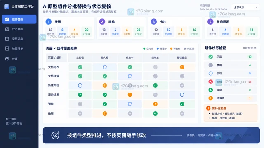The image size is (264, 148).
Task: Click the 状态复核 checkbox icon
Action: 7,29
